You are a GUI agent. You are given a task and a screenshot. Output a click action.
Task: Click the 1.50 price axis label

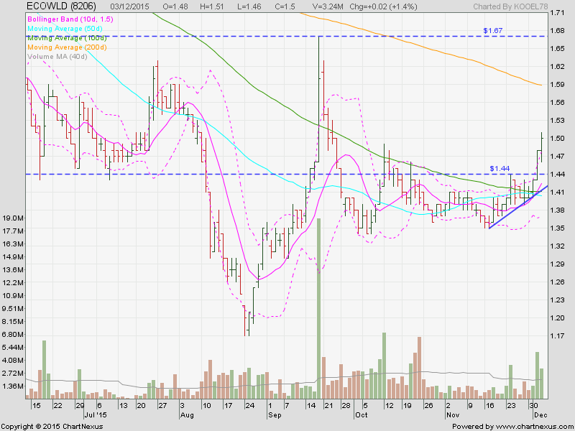pyautogui.click(x=558, y=139)
